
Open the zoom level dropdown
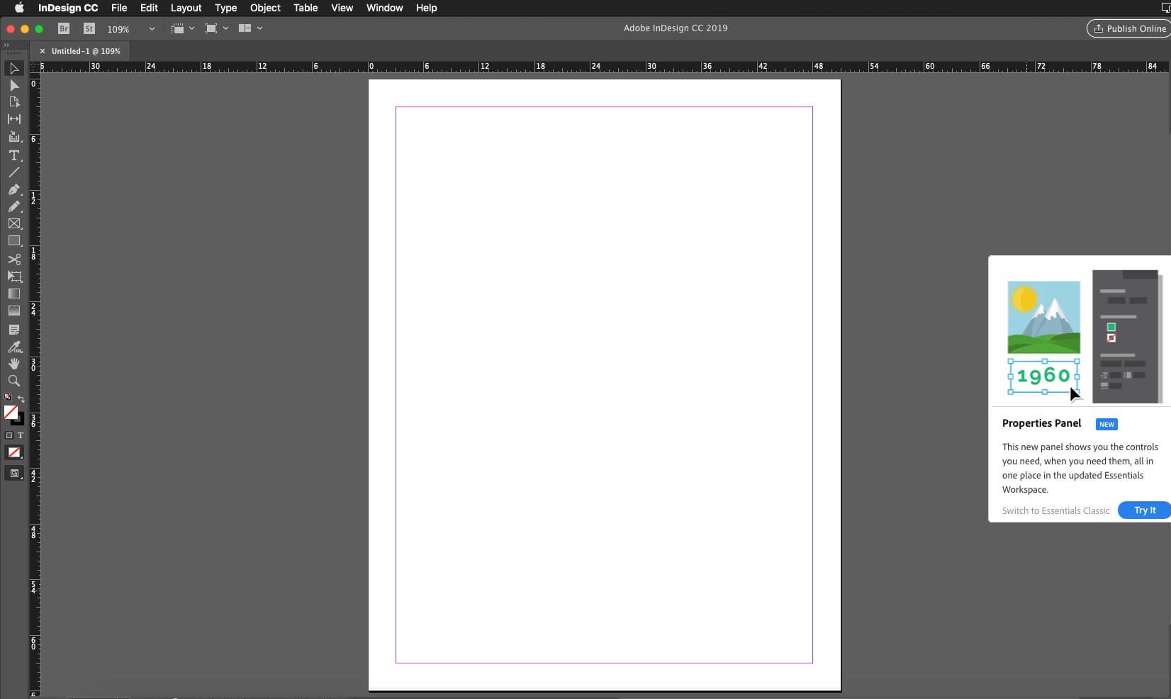pyautogui.click(x=152, y=29)
